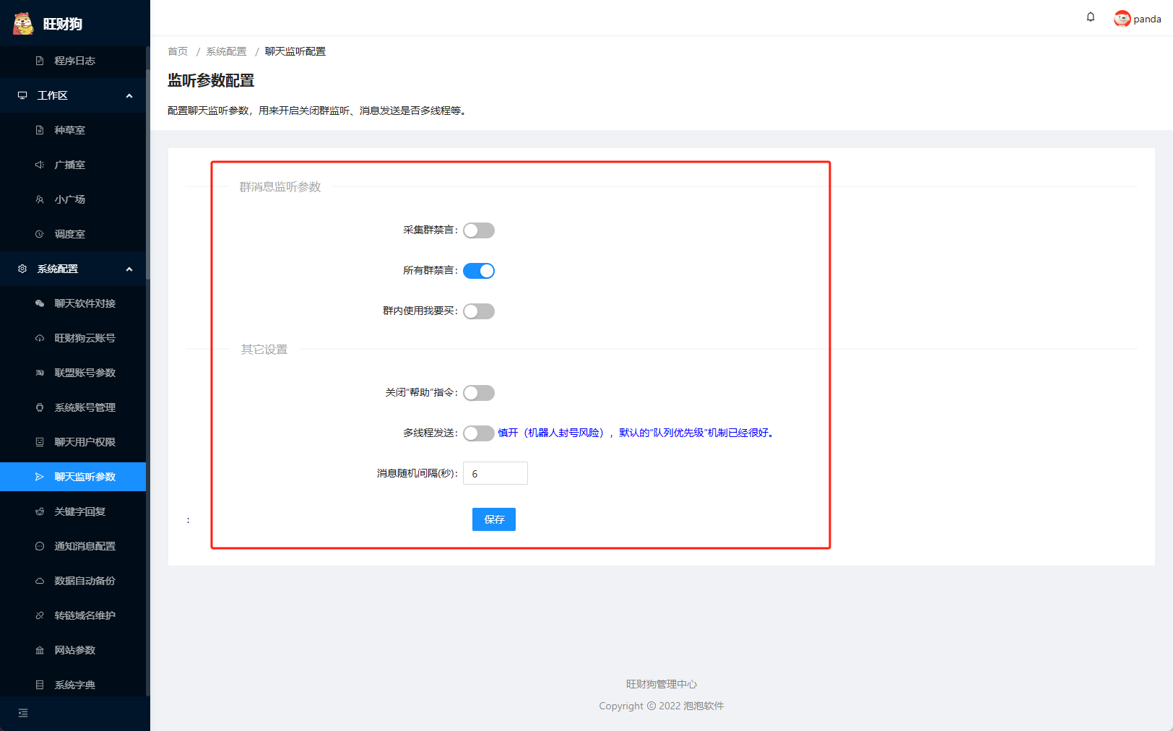Click the 聊天监听参数 arrow icon
Viewport: 1173px width, 731px height.
click(40, 477)
